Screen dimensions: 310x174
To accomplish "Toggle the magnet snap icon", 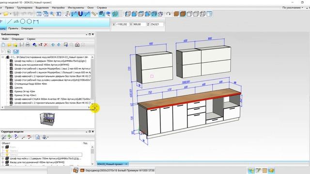I will click(80, 14).
